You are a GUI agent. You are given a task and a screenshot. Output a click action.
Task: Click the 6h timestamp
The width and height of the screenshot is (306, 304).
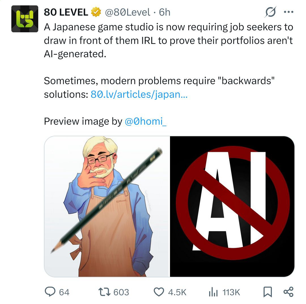(x=165, y=12)
